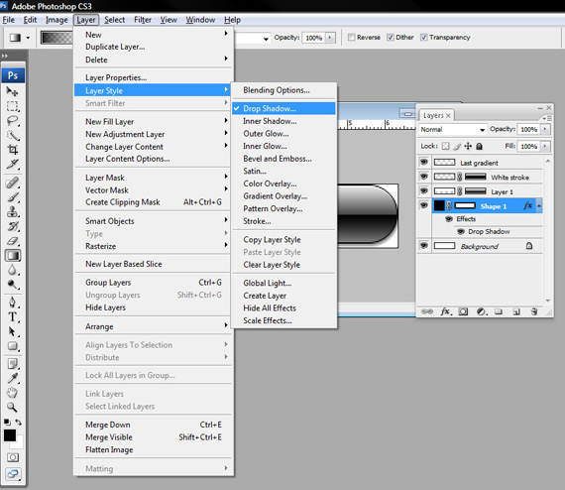Select the Pen tool
The height and width of the screenshot is (490, 565).
13,303
